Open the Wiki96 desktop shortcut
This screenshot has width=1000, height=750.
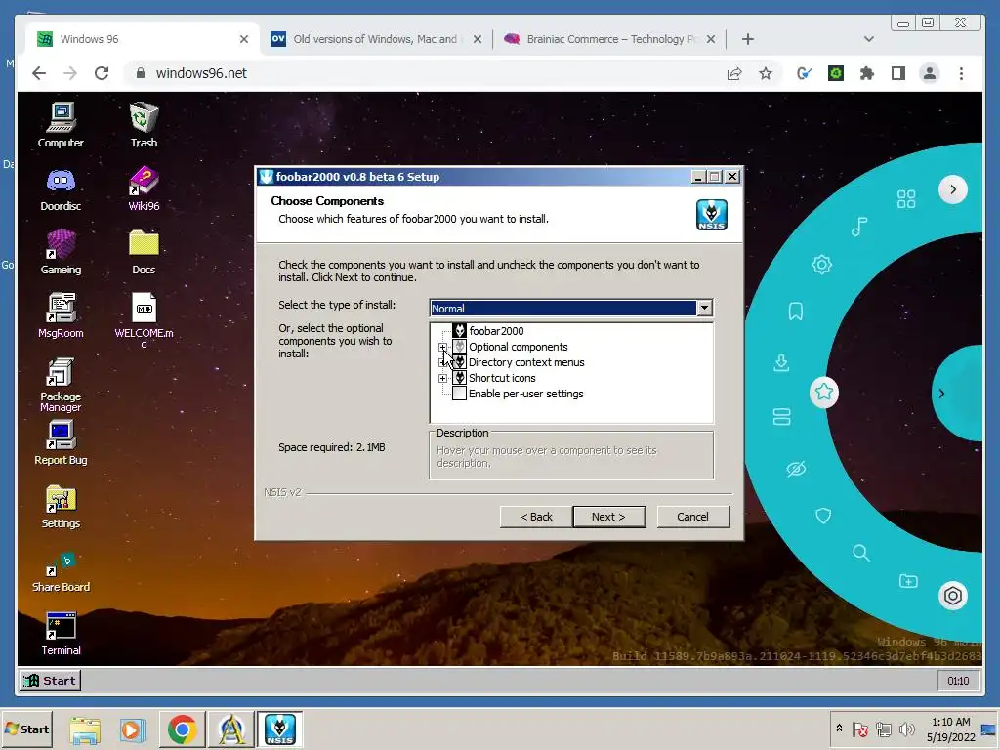coord(144,188)
